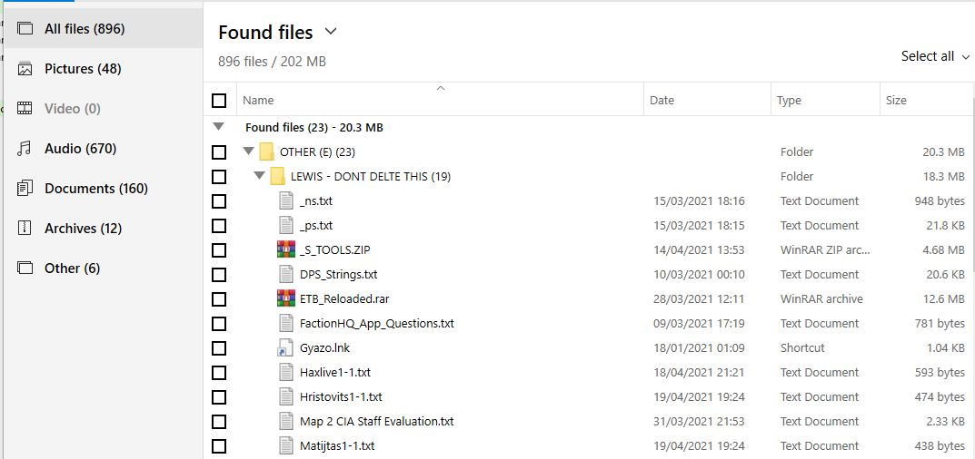Click the ETB_Reloaded.rar archive icon
This screenshot has width=975, height=459.
[286, 298]
